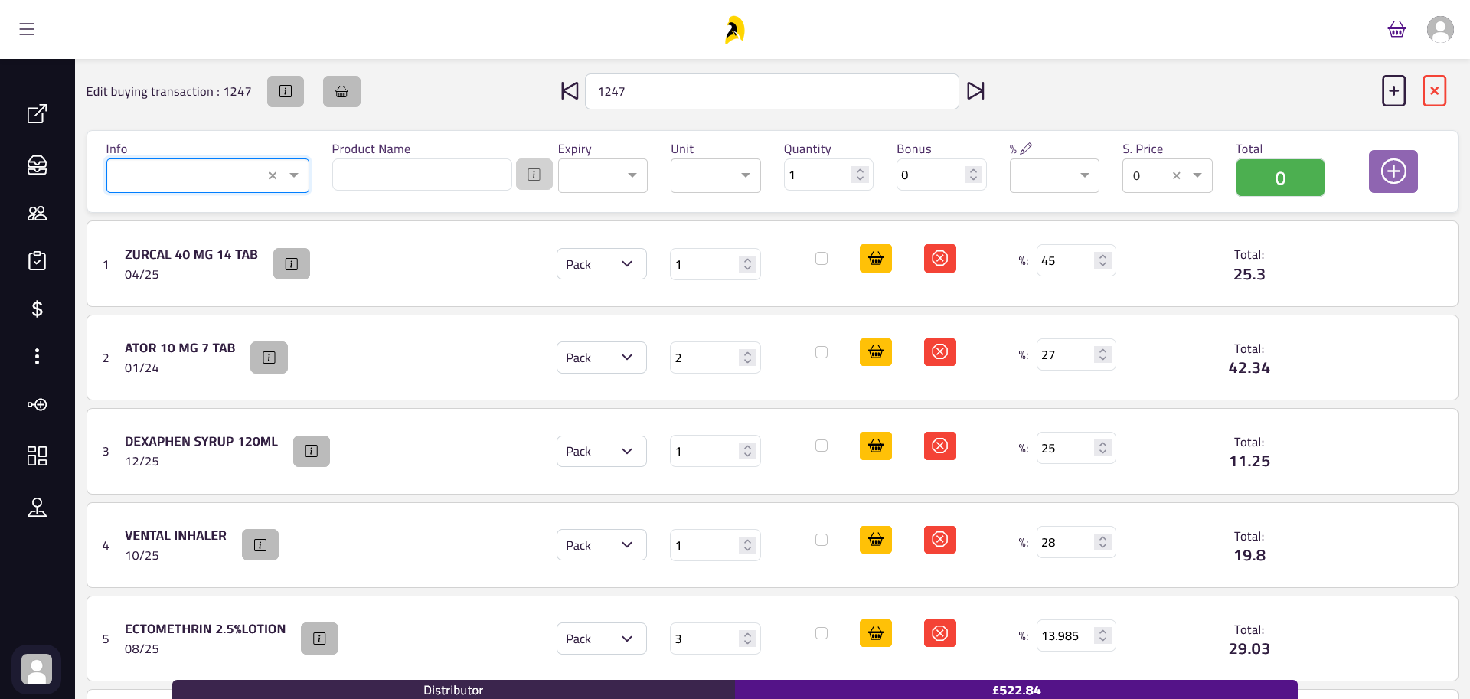Click the Quantity stepper in entry form
Screen dimensions: 1470x699
tap(860, 175)
